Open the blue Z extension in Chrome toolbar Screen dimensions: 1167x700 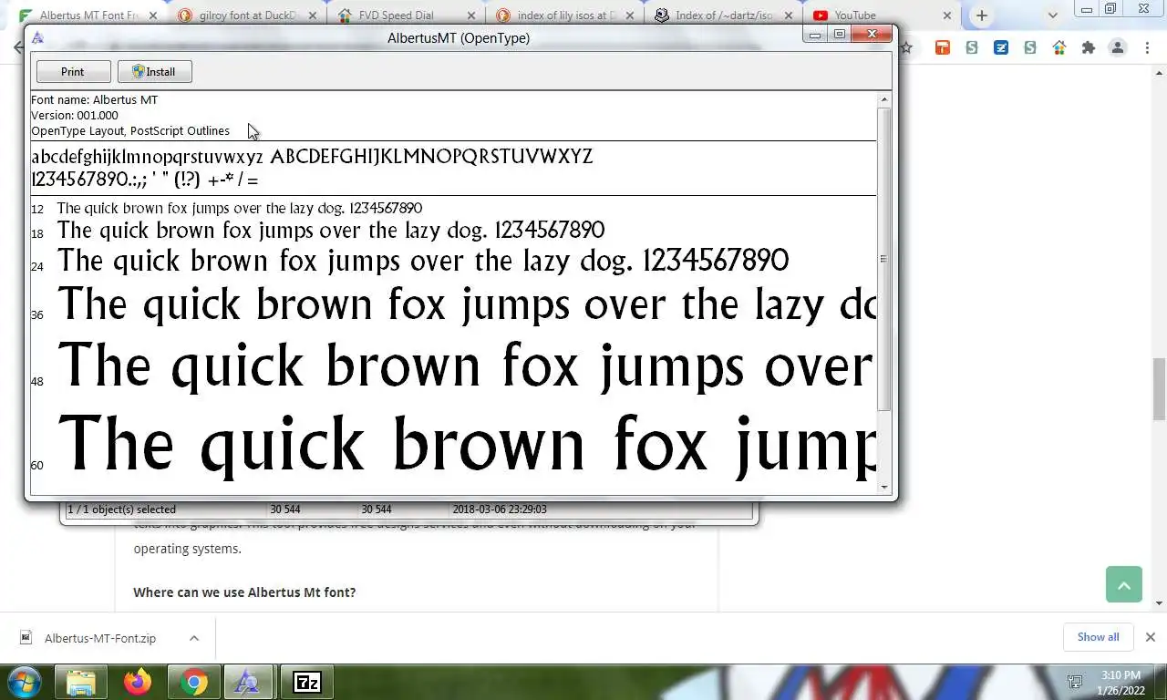1001,47
